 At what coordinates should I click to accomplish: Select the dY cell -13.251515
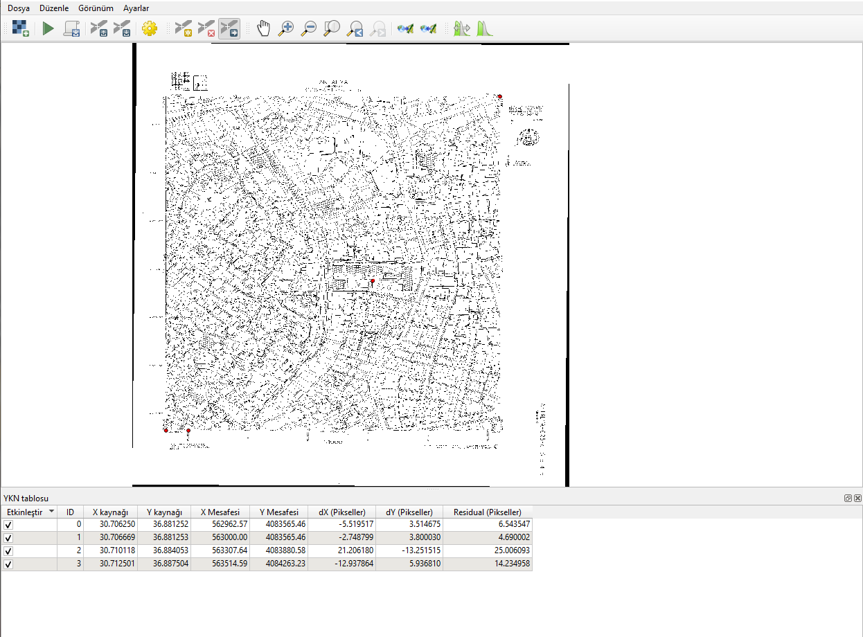tap(409, 551)
